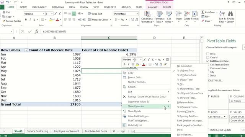Apply Accounting Number Format dollar icon

[116, 19]
